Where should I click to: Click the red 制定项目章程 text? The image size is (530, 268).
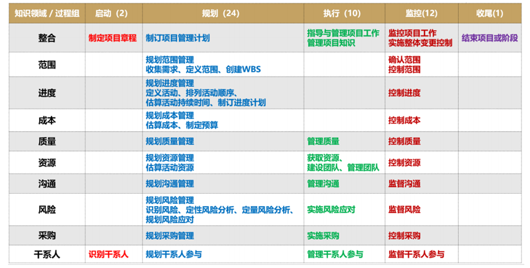(112, 38)
